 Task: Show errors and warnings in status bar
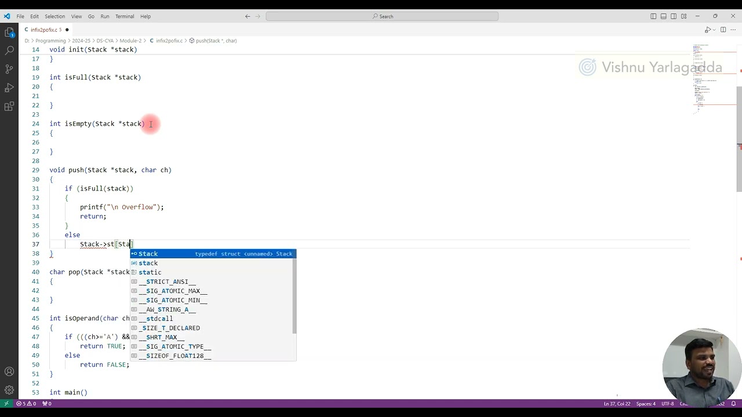[x=26, y=404]
